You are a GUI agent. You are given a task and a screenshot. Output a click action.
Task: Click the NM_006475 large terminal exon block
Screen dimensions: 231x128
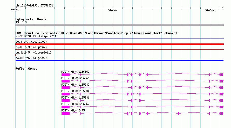coord(65,114)
